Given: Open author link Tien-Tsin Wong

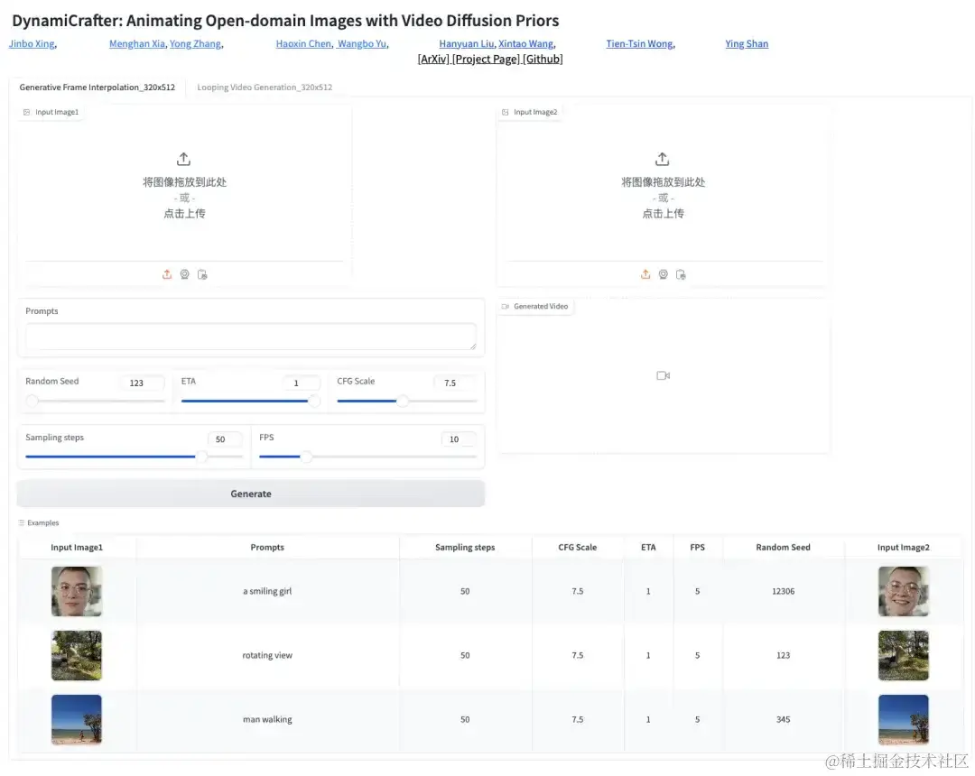Looking at the screenshot, I should pos(640,43).
